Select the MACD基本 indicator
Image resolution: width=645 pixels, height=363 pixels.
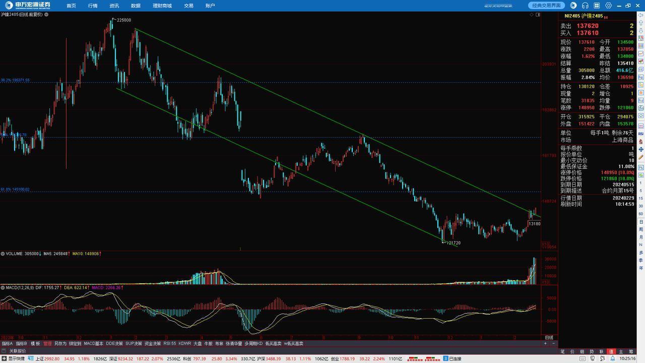[94, 343]
